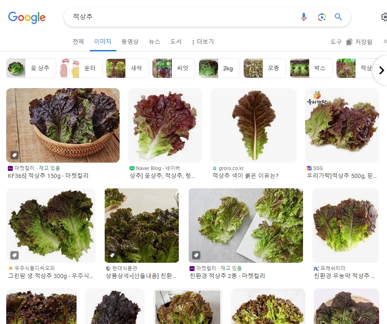The height and width of the screenshot is (324, 387).
Task: Open the 도구 search tools panel
Action: tap(336, 42)
